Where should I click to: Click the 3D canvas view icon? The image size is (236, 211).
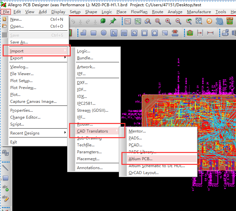pyautogui.click(x=219, y=21)
